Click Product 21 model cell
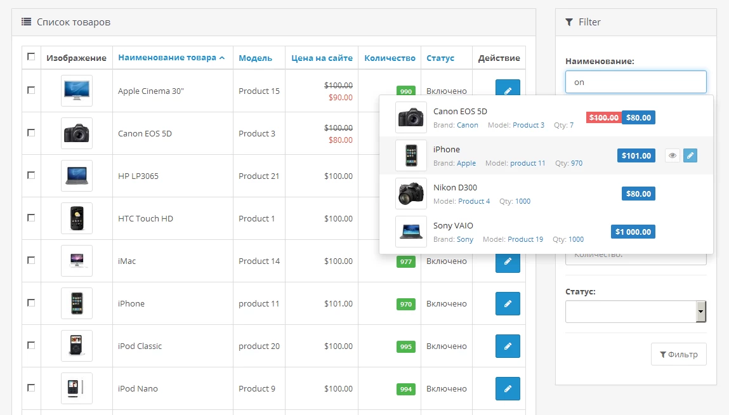 259,176
